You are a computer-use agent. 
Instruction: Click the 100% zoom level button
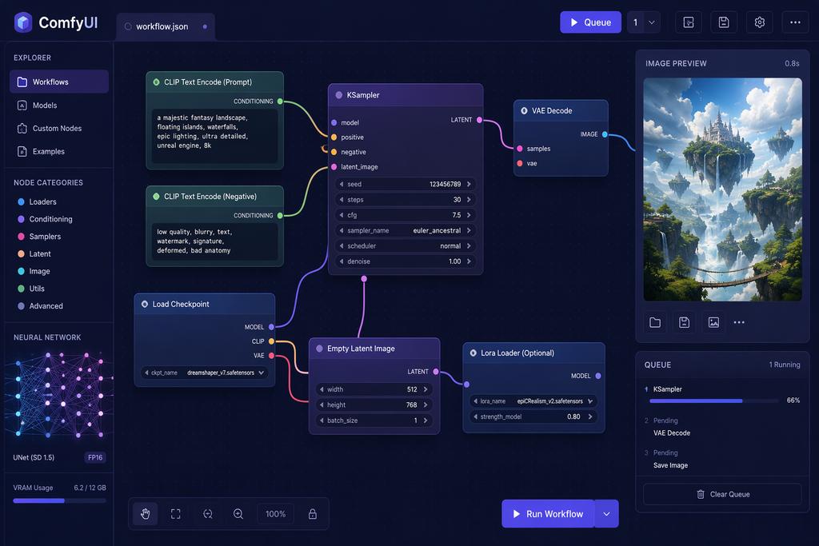[x=275, y=514]
